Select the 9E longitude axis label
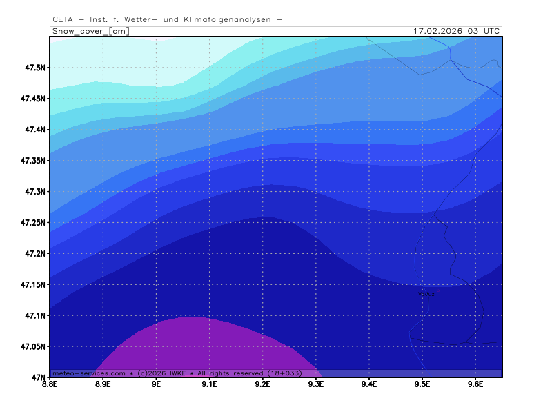 tap(157, 384)
